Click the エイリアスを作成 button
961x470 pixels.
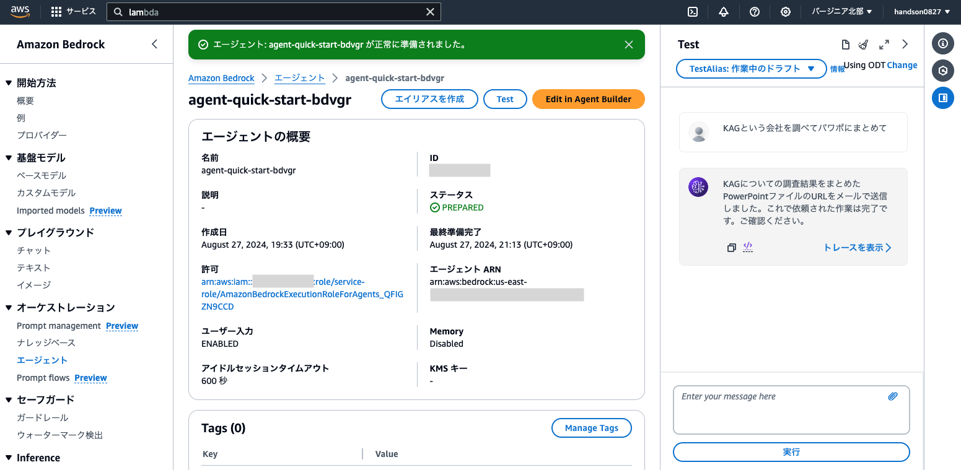click(x=429, y=99)
